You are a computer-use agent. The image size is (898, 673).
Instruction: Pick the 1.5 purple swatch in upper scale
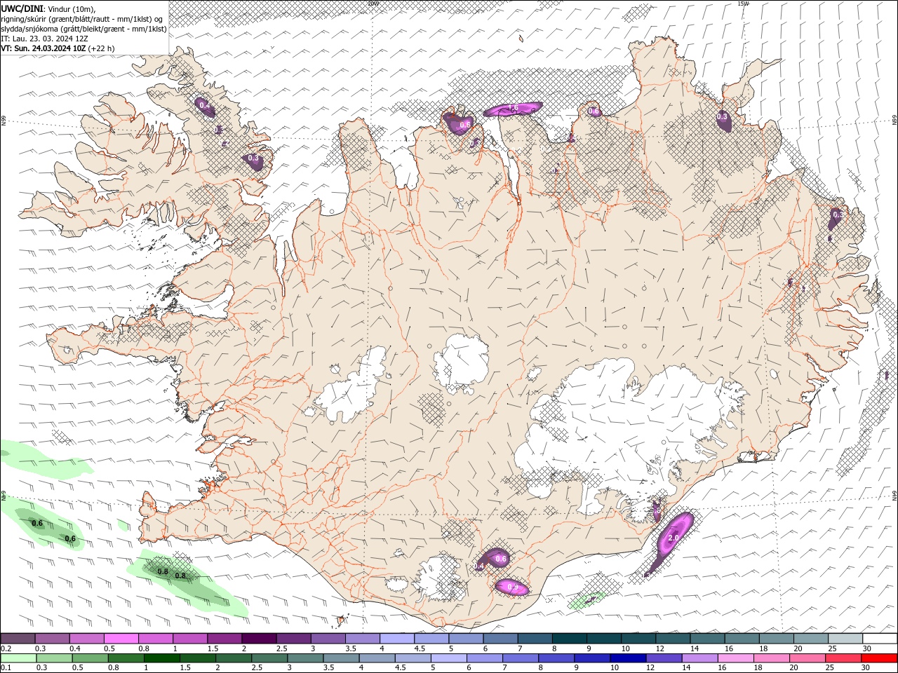[224, 639]
